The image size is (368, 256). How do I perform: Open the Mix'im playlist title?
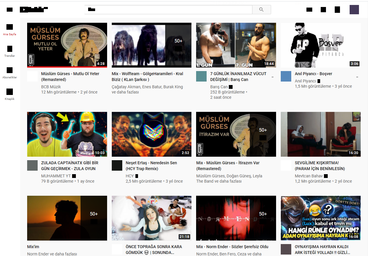33,247
